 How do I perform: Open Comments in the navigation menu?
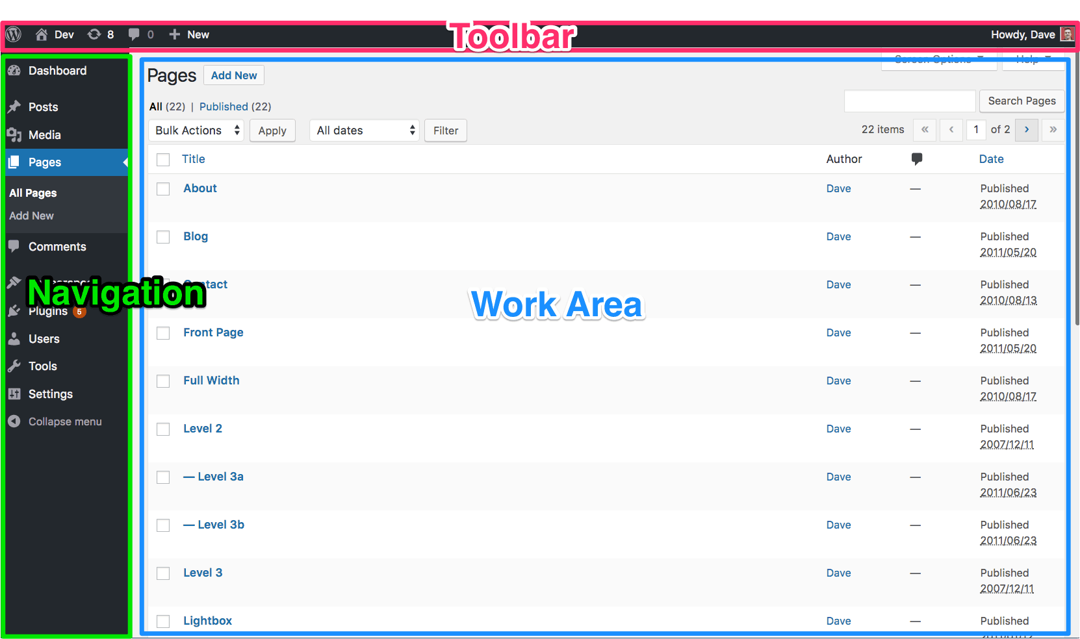[x=57, y=247]
